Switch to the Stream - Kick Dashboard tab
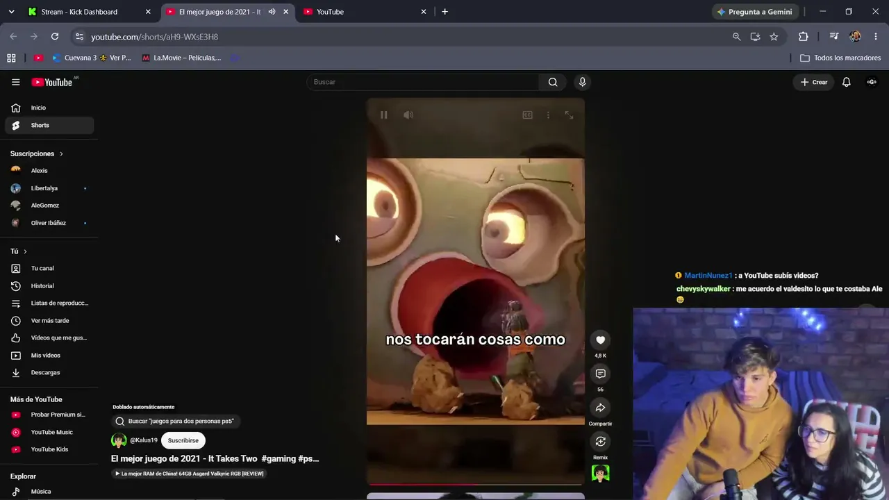The width and height of the screenshot is (889, 500). coord(79,12)
